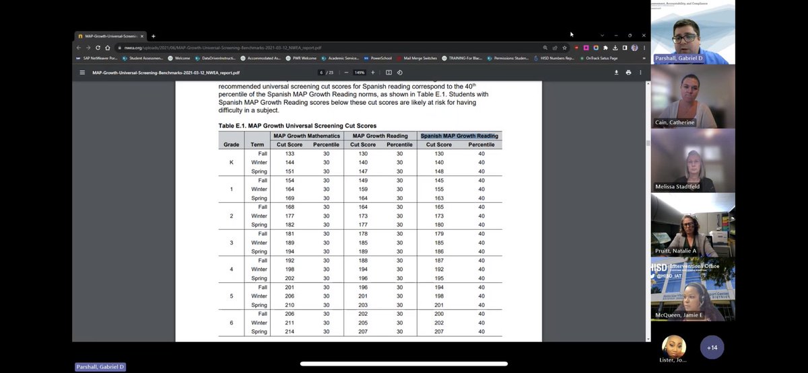
Task: Click the zoom magnifier icon in address bar
Action: tap(545, 48)
